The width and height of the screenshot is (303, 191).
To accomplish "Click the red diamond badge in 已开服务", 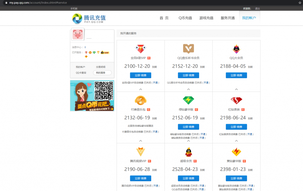I will (x=86, y=52).
